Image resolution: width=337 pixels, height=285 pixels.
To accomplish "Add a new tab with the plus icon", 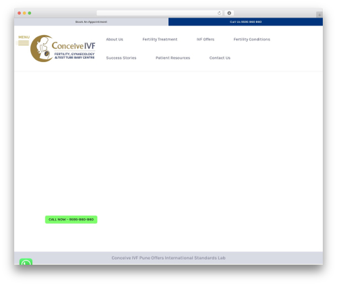I will tap(319, 15).
